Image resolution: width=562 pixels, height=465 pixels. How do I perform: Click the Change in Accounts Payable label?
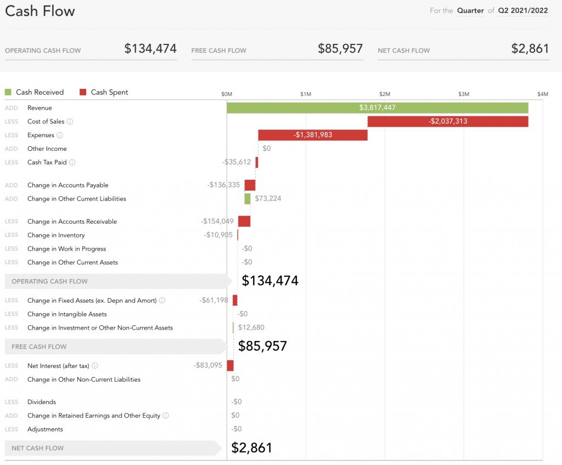pos(68,185)
